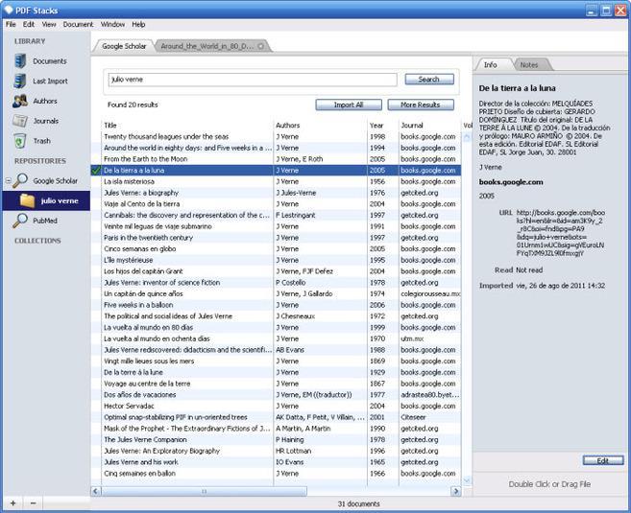Select 'Paris in the twentieth century' row
The width and height of the screenshot is (631, 513).
pyautogui.click(x=276, y=238)
